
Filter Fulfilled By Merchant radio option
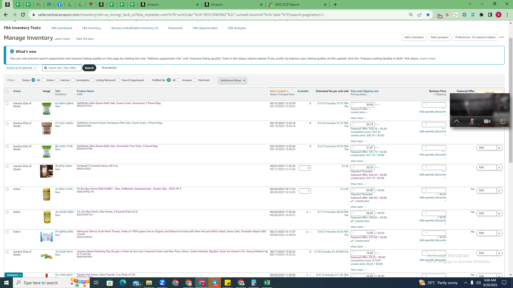[x=195, y=80]
